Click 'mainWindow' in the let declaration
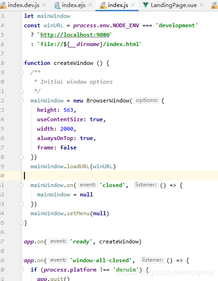The width and height of the screenshot is (218, 281). click(x=54, y=16)
